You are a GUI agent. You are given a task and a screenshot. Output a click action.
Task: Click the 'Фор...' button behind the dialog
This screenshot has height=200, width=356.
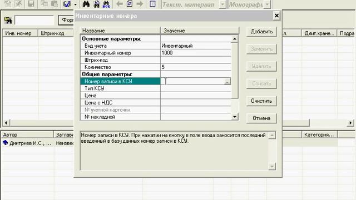coord(66,20)
